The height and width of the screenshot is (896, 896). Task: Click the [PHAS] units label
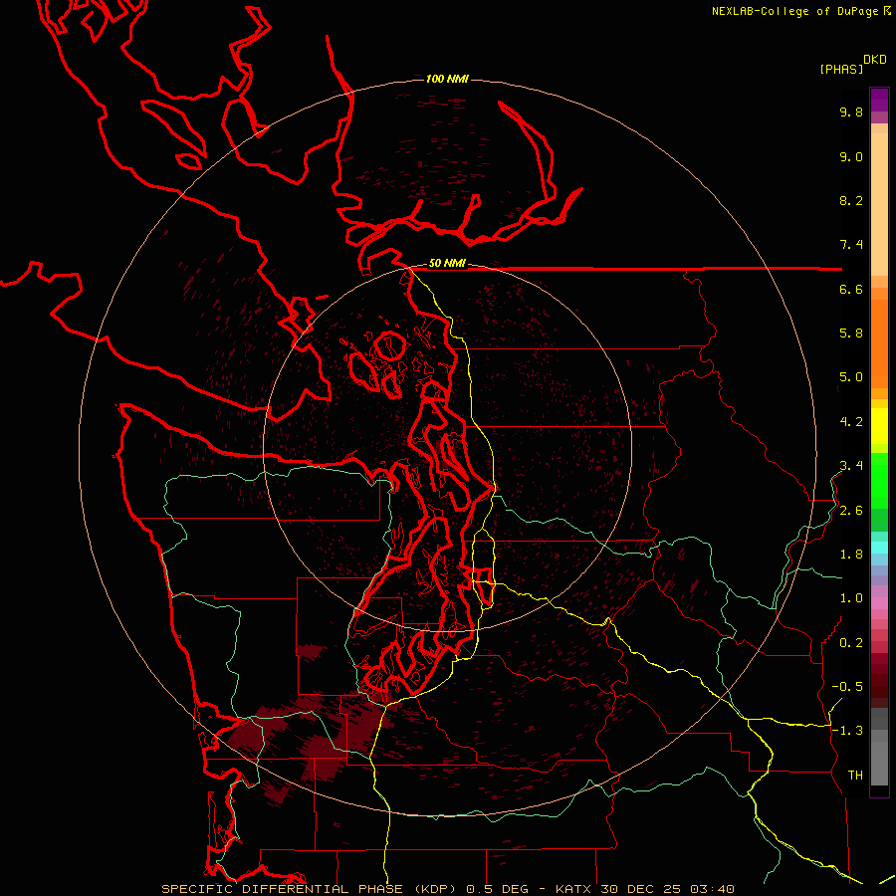coord(841,69)
